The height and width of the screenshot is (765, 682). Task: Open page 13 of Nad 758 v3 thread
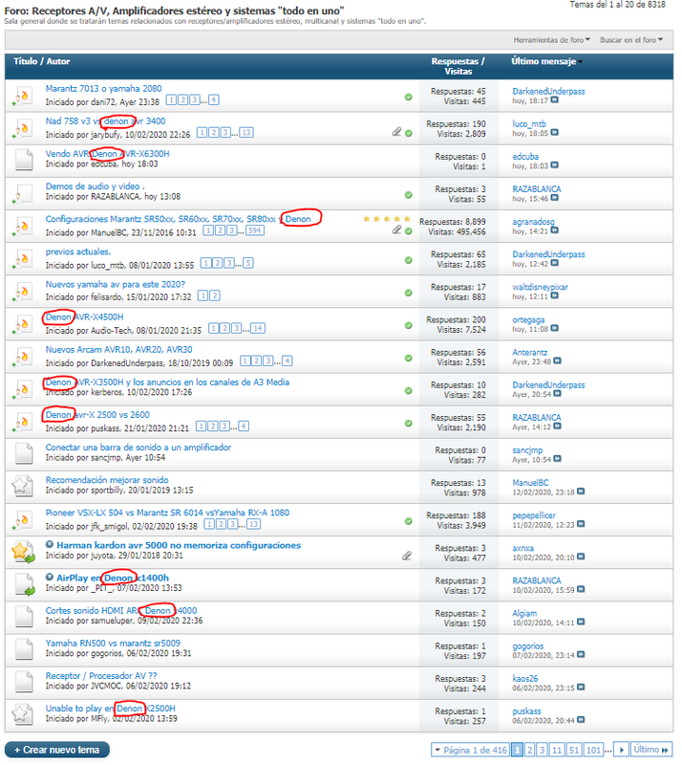pyautogui.click(x=246, y=133)
